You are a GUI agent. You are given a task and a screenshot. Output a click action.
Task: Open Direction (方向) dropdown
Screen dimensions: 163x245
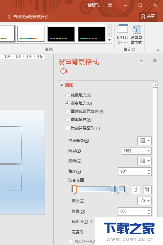coord(144,161)
